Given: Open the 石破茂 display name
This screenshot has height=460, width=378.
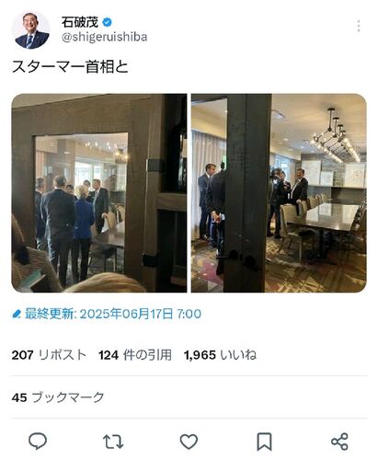Looking at the screenshot, I should point(80,22).
